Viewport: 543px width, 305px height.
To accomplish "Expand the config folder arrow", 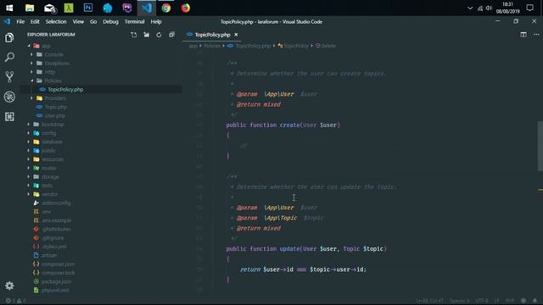I will 29,133.
